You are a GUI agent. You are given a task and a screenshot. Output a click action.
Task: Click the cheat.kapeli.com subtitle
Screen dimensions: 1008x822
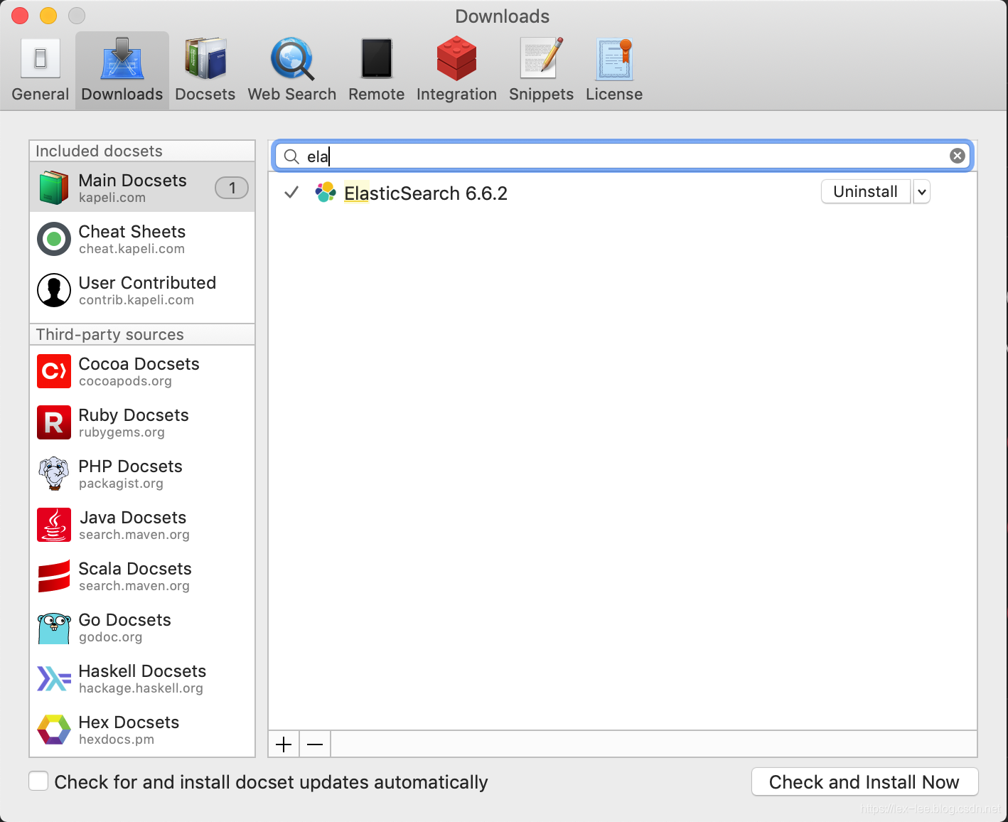(x=132, y=249)
